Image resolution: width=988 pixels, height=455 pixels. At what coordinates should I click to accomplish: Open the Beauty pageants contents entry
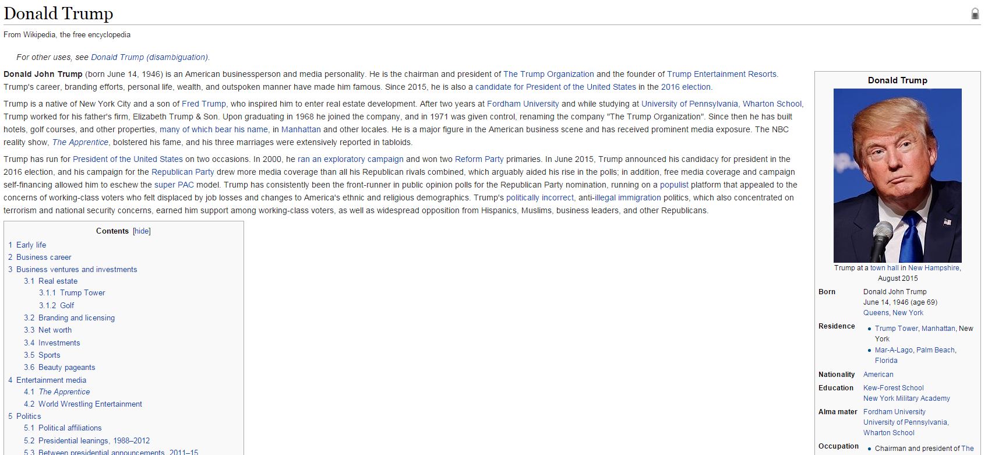[66, 368]
